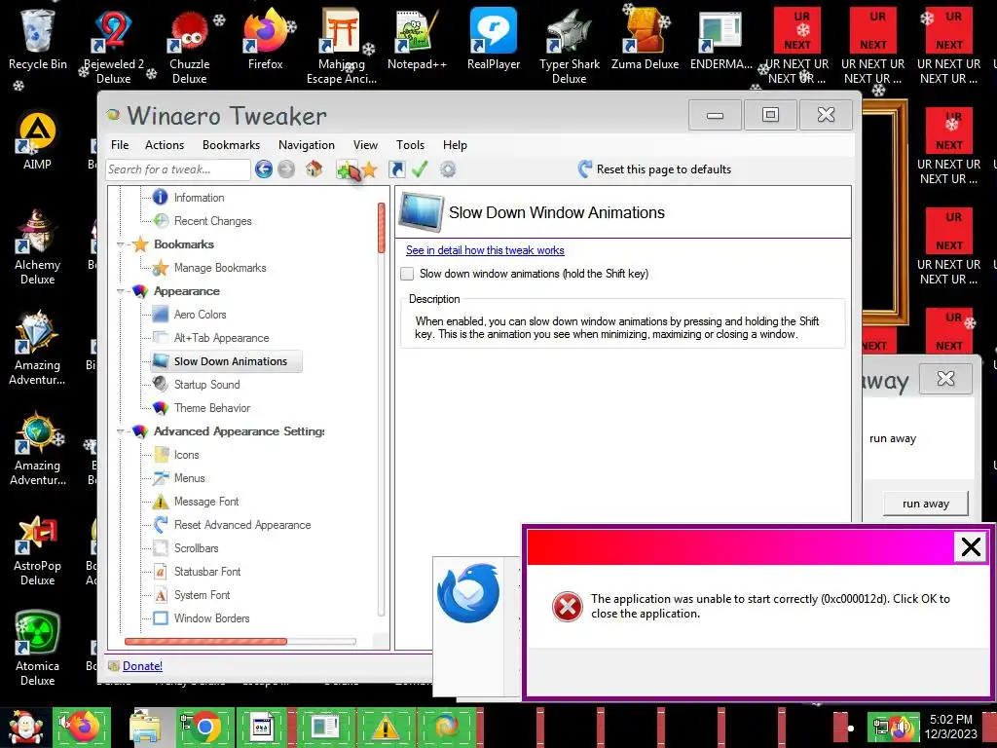The height and width of the screenshot is (748, 997).
Task: Create a shortcut using the blue arrow icon
Action: (397, 169)
